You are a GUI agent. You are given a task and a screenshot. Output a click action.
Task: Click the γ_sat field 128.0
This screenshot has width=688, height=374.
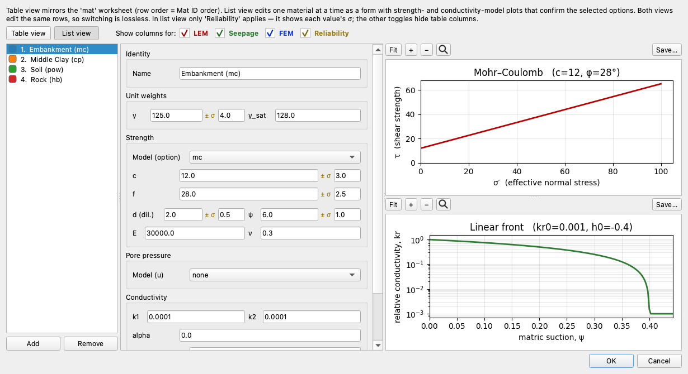318,115
